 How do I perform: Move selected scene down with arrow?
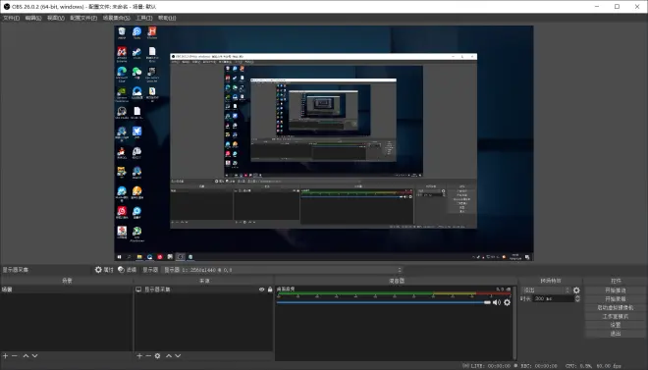click(34, 355)
